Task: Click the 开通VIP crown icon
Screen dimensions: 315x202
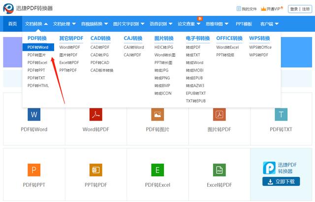Action: coord(263,9)
